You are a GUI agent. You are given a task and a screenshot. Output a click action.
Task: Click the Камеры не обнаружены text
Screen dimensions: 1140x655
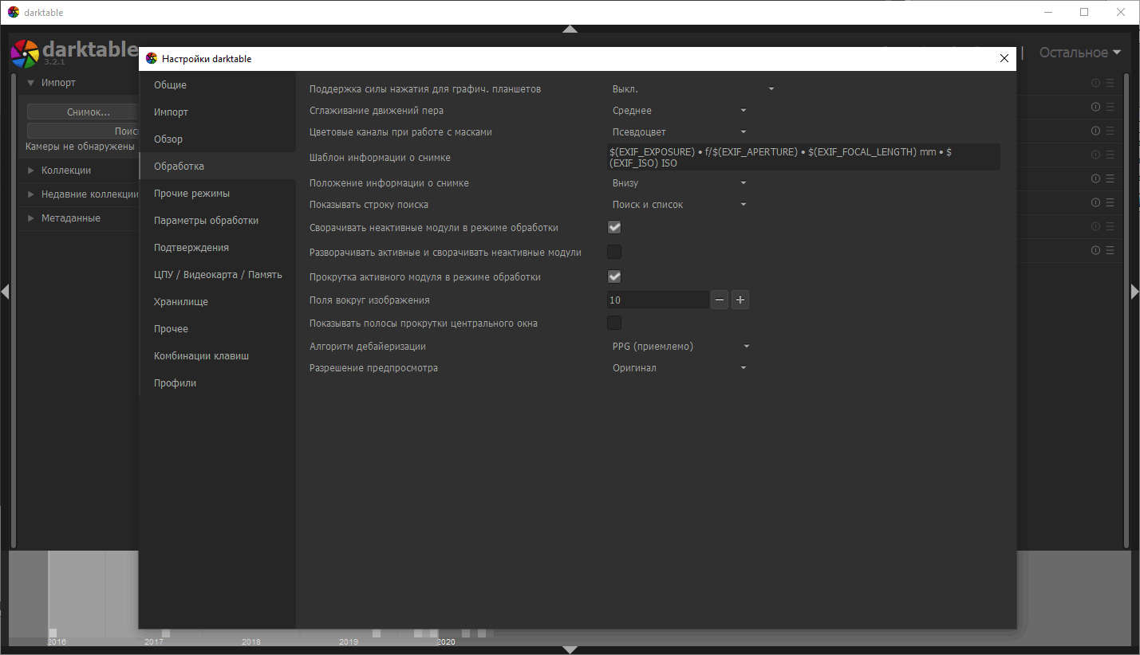tap(80, 147)
